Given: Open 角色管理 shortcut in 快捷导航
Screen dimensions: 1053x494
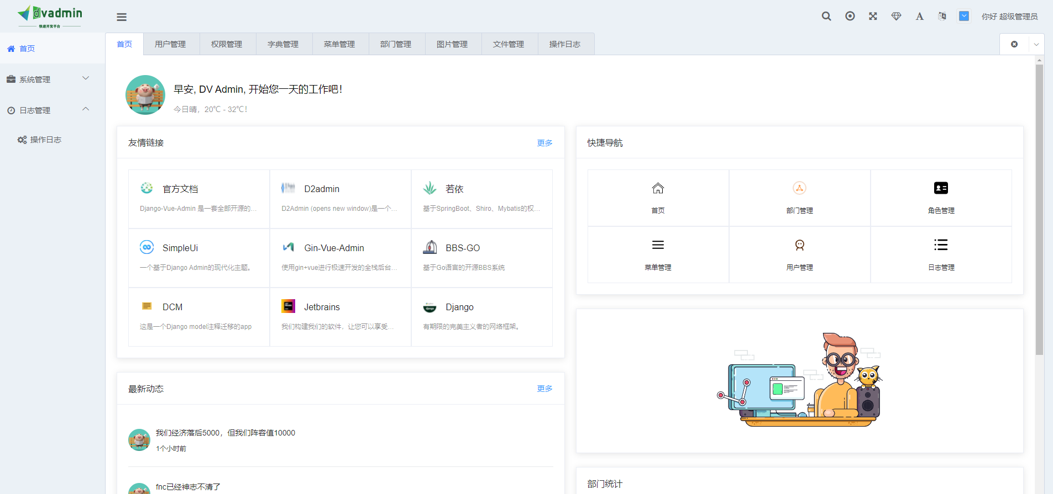Looking at the screenshot, I should tap(941, 198).
